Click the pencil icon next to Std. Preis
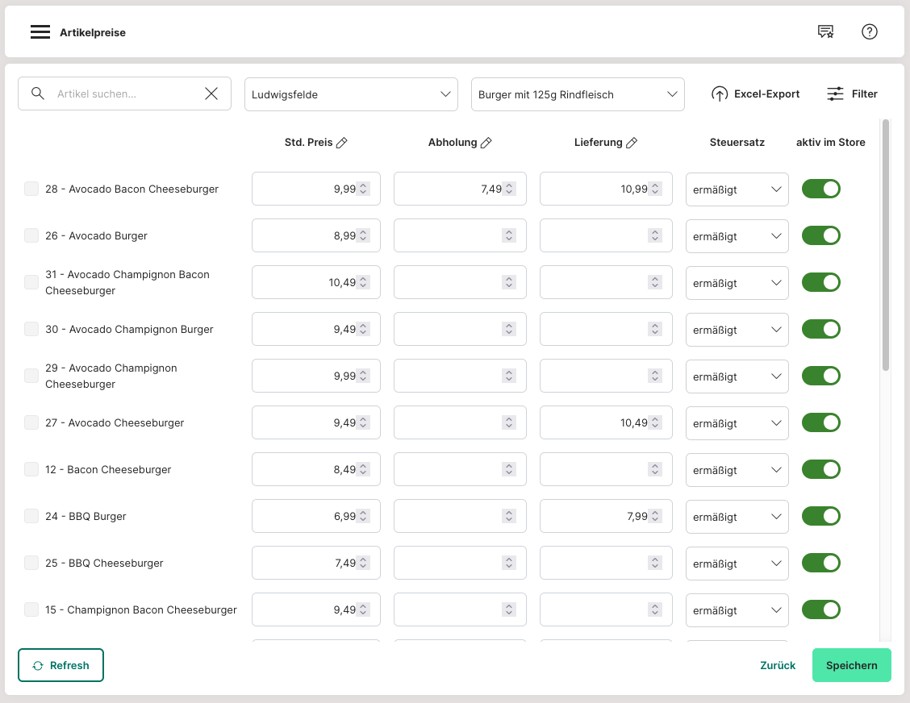910x703 pixels. coord(342,143)
